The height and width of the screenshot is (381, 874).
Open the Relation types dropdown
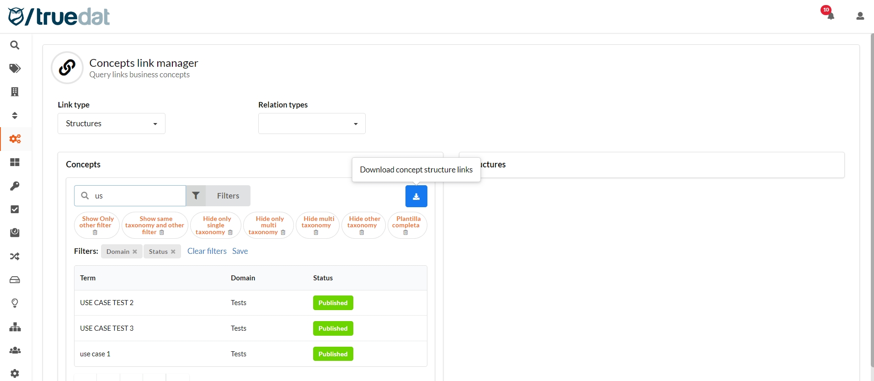click(311, 123)
